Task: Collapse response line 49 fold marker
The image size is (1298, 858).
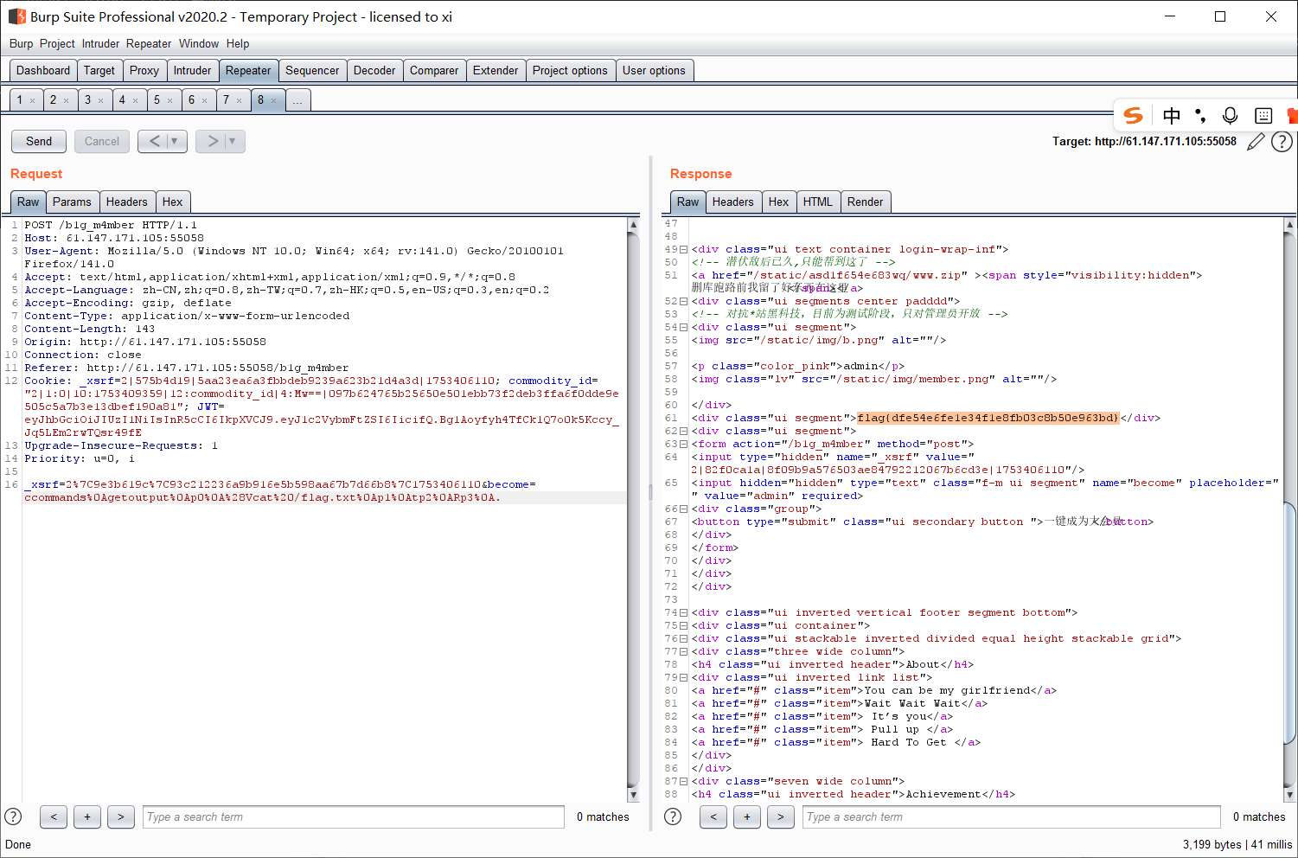Action: pyautogui.click(x=684, y=249)
